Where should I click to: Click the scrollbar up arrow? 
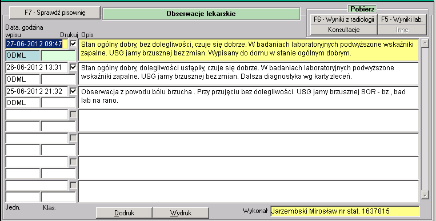425,43
